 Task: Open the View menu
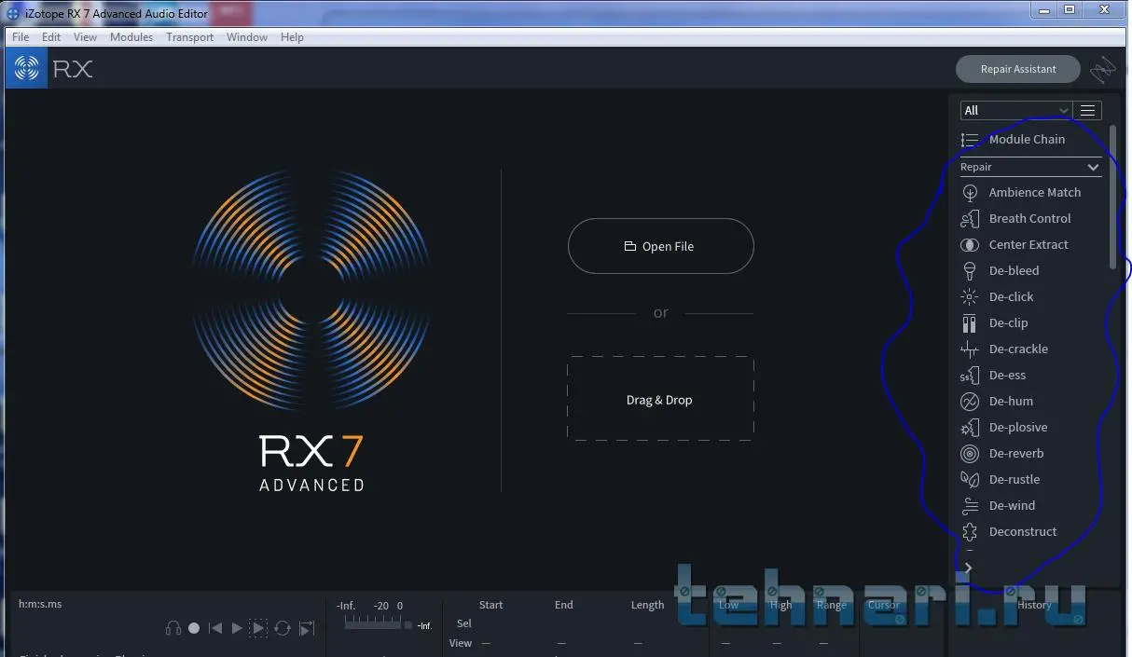coord(85,37)
